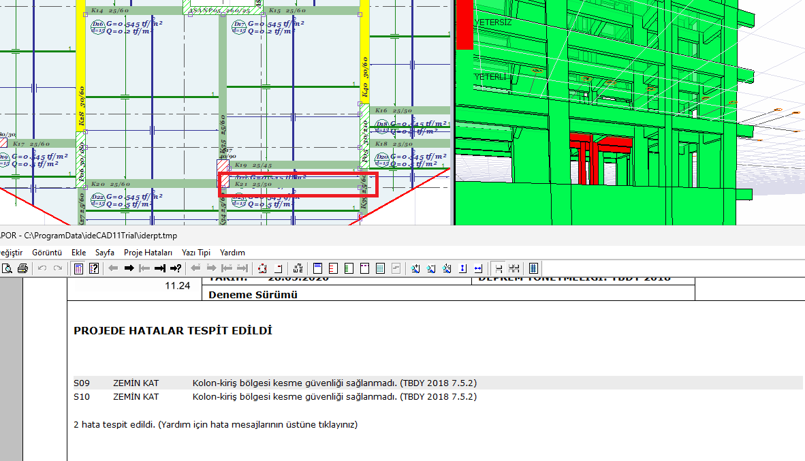Click the S09 ZEMİN KAT error row
The image size is (805, 461).
(x=438, y=383)
